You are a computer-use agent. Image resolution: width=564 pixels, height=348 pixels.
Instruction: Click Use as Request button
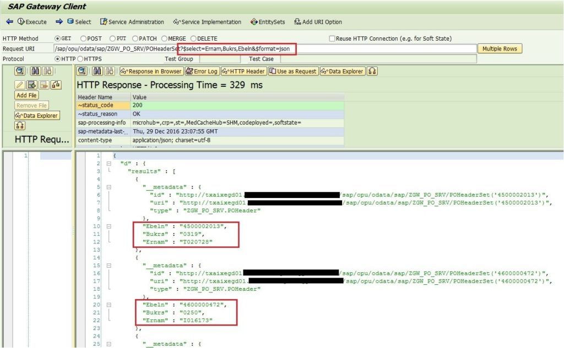pyautogui.click(x=293, y=71)
